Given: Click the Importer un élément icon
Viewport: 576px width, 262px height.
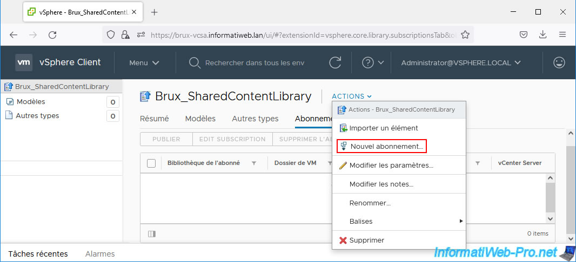Looking at the screenshot, I should [x=343, y=128].
